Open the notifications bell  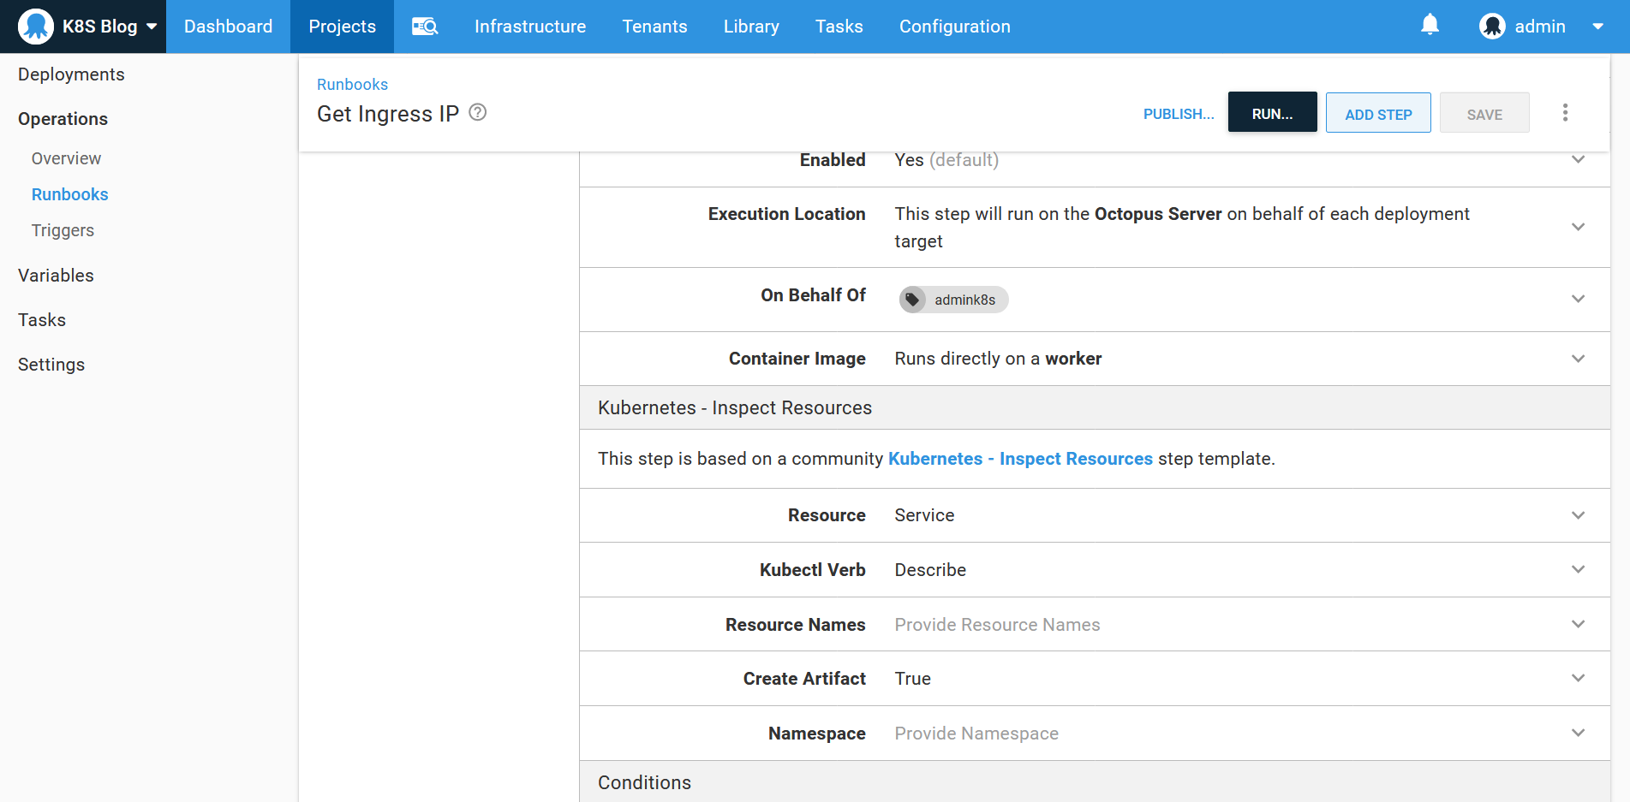(1430, 26)
